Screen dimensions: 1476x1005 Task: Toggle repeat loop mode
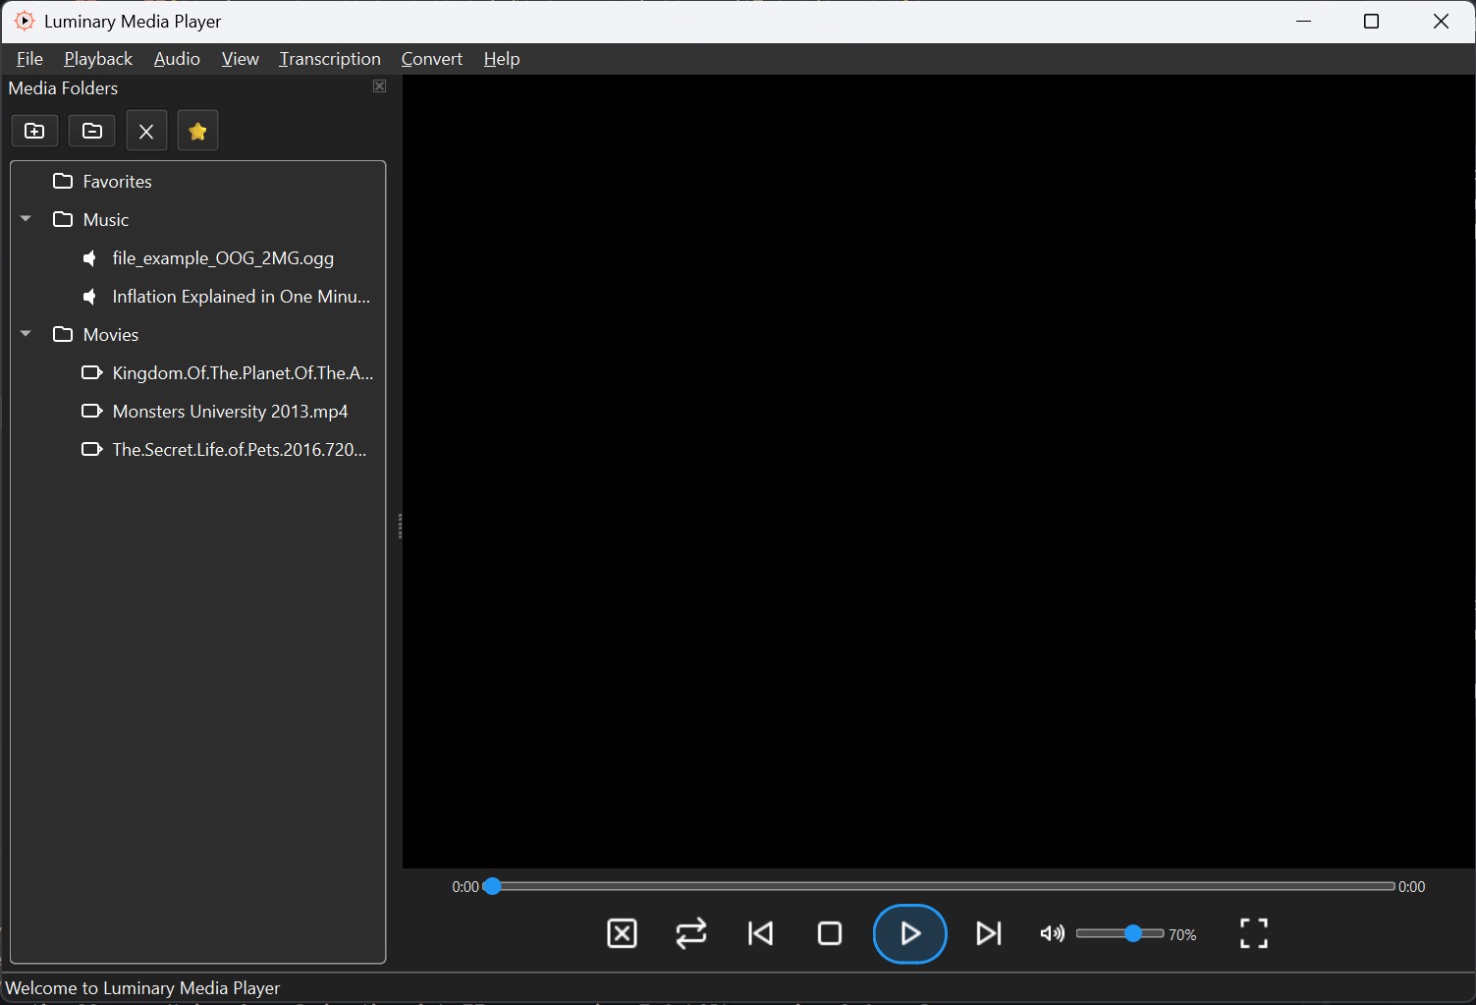tap(691, 933)
